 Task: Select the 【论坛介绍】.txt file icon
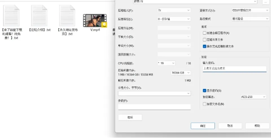point(39,15)
